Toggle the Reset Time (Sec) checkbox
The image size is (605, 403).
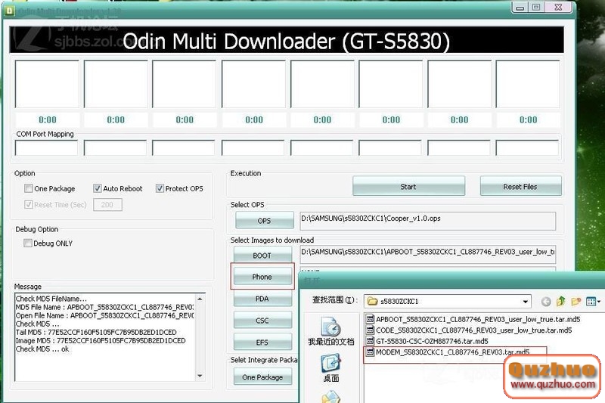pos(28,204)
